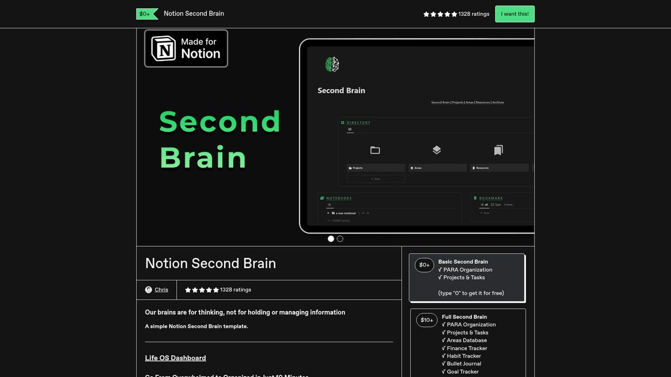Open the Type filter in Bookmark section
This screenshot has height=377, width=671.
[497, 204]
